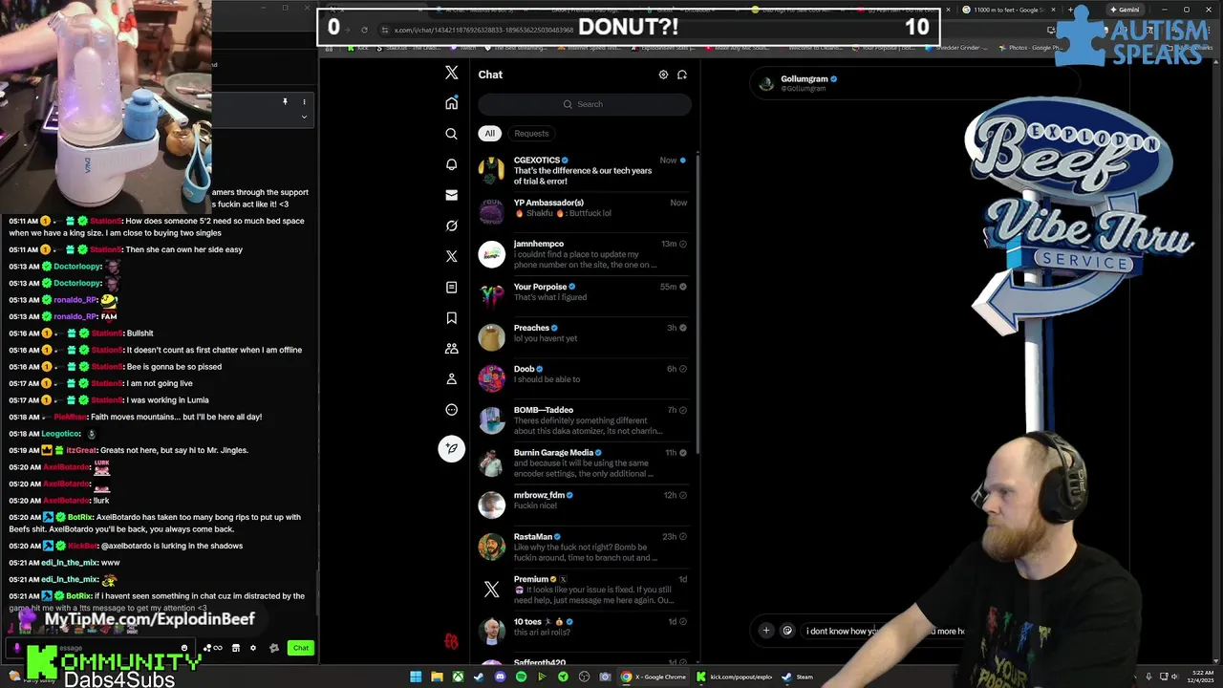Click username itzGreat in Kick chat
Image resolution: width=1223 pixels, height=688 pixels.
pyautogui.click(x=81, y=450)
